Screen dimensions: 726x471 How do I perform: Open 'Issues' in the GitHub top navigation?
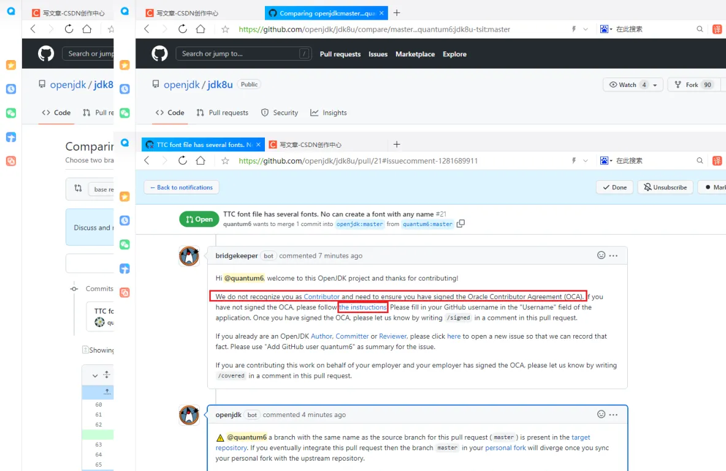click(378, 54)
